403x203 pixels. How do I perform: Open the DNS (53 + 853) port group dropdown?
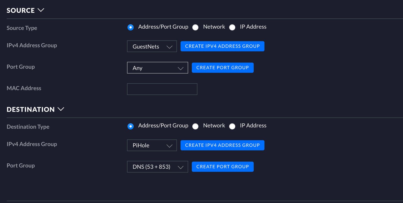pos(157,167)
